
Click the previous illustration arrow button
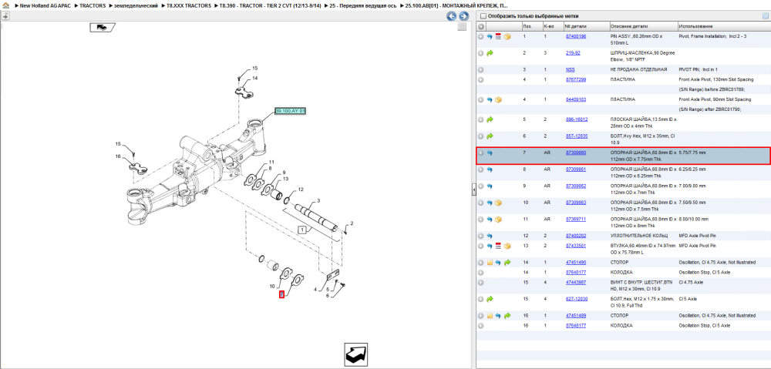[x=451, y=16]
